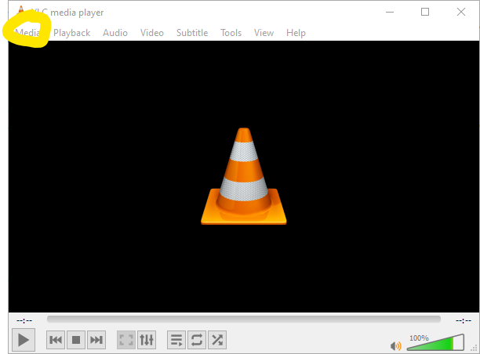Toggle random shuffle playback
The height and width of the screenshot is (354, 480).
coord(217,340)
